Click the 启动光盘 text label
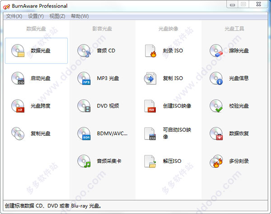 click(x=41, y=78)
